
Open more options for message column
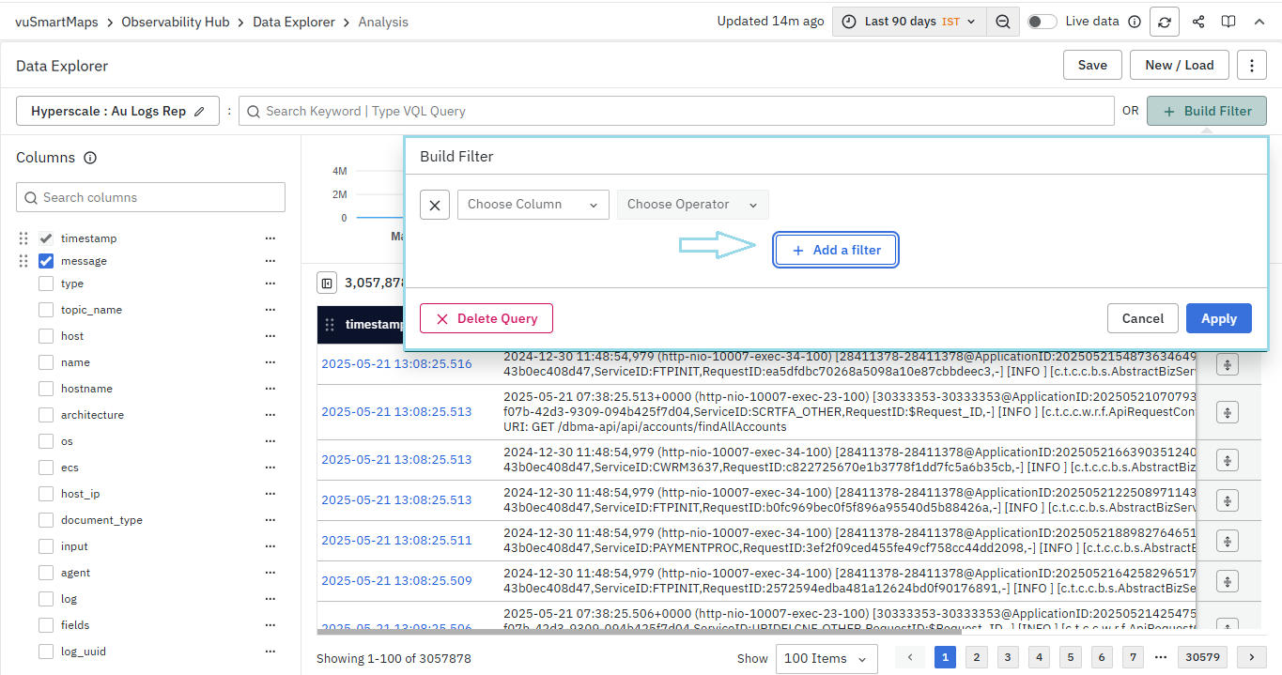(x=271, y=261)
